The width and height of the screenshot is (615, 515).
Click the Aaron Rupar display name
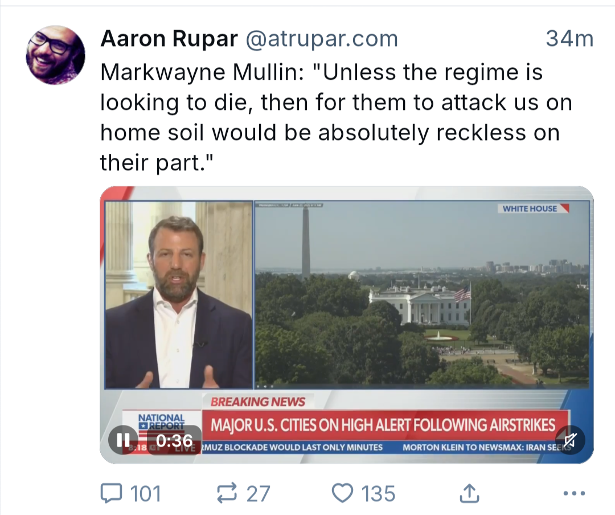(x=169, y=39)
